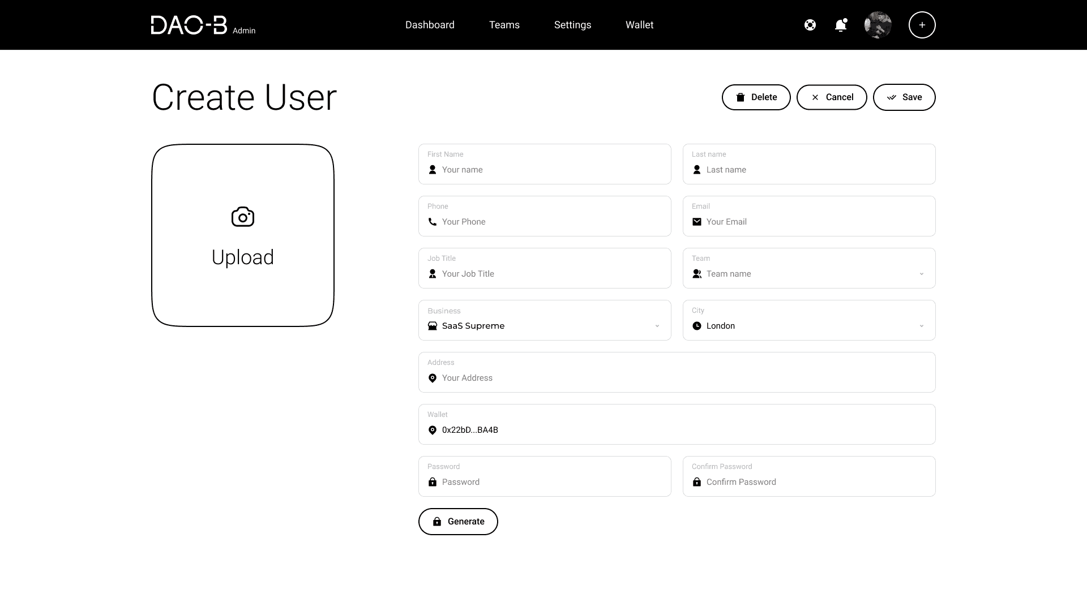
Task: Go to Dashboard in the navigation
Action: 430,25
